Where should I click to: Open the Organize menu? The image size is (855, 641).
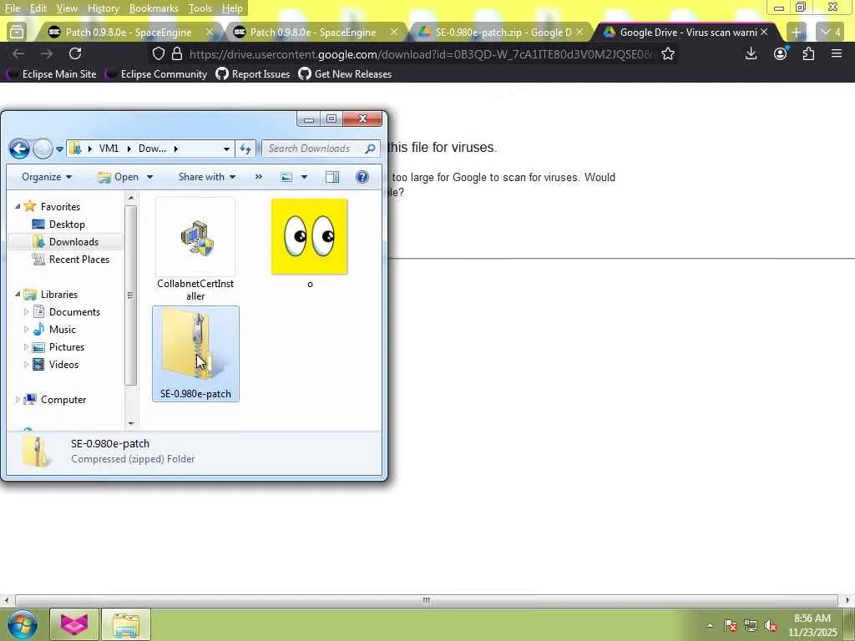47,177
